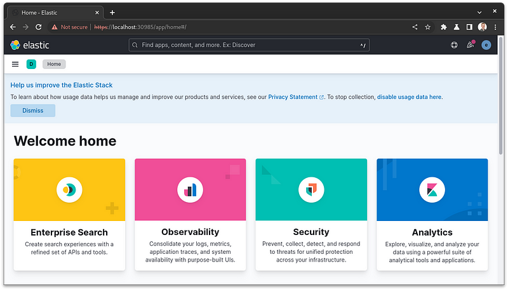
Task: Click the browser address bar URL
Action: 140,27
